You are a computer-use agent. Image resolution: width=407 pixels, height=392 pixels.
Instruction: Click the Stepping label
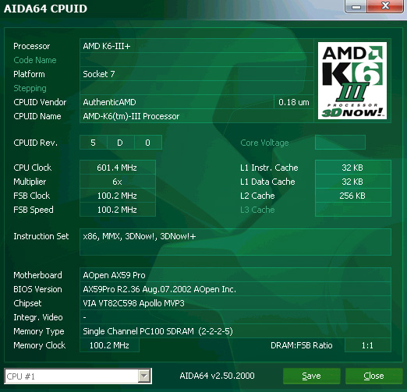coord(30,88)
